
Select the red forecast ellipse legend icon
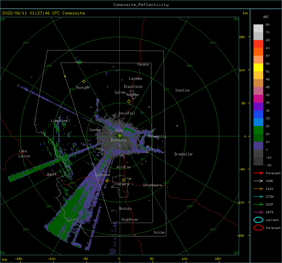[258, 227]
